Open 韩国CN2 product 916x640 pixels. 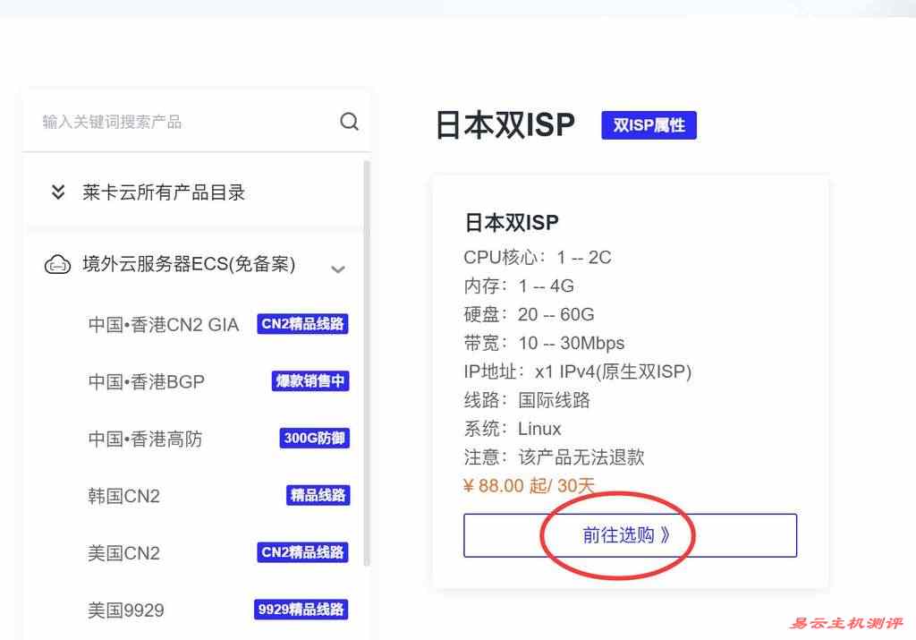(x=123, y=496)
